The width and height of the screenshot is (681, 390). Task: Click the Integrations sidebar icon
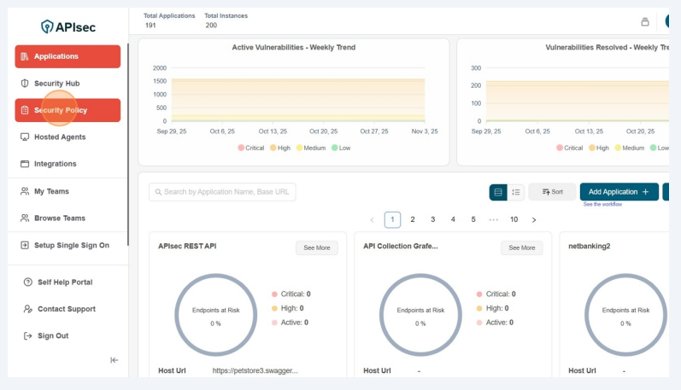click(25, 164)
